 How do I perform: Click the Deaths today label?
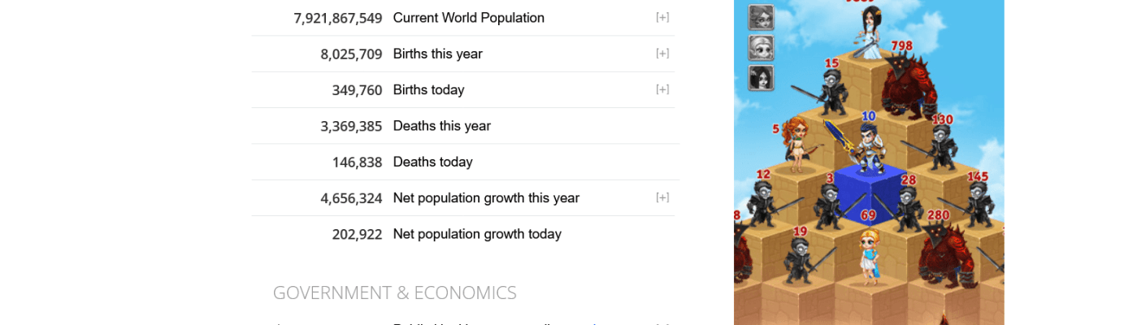pyautogui.click(x=432, y=162)
